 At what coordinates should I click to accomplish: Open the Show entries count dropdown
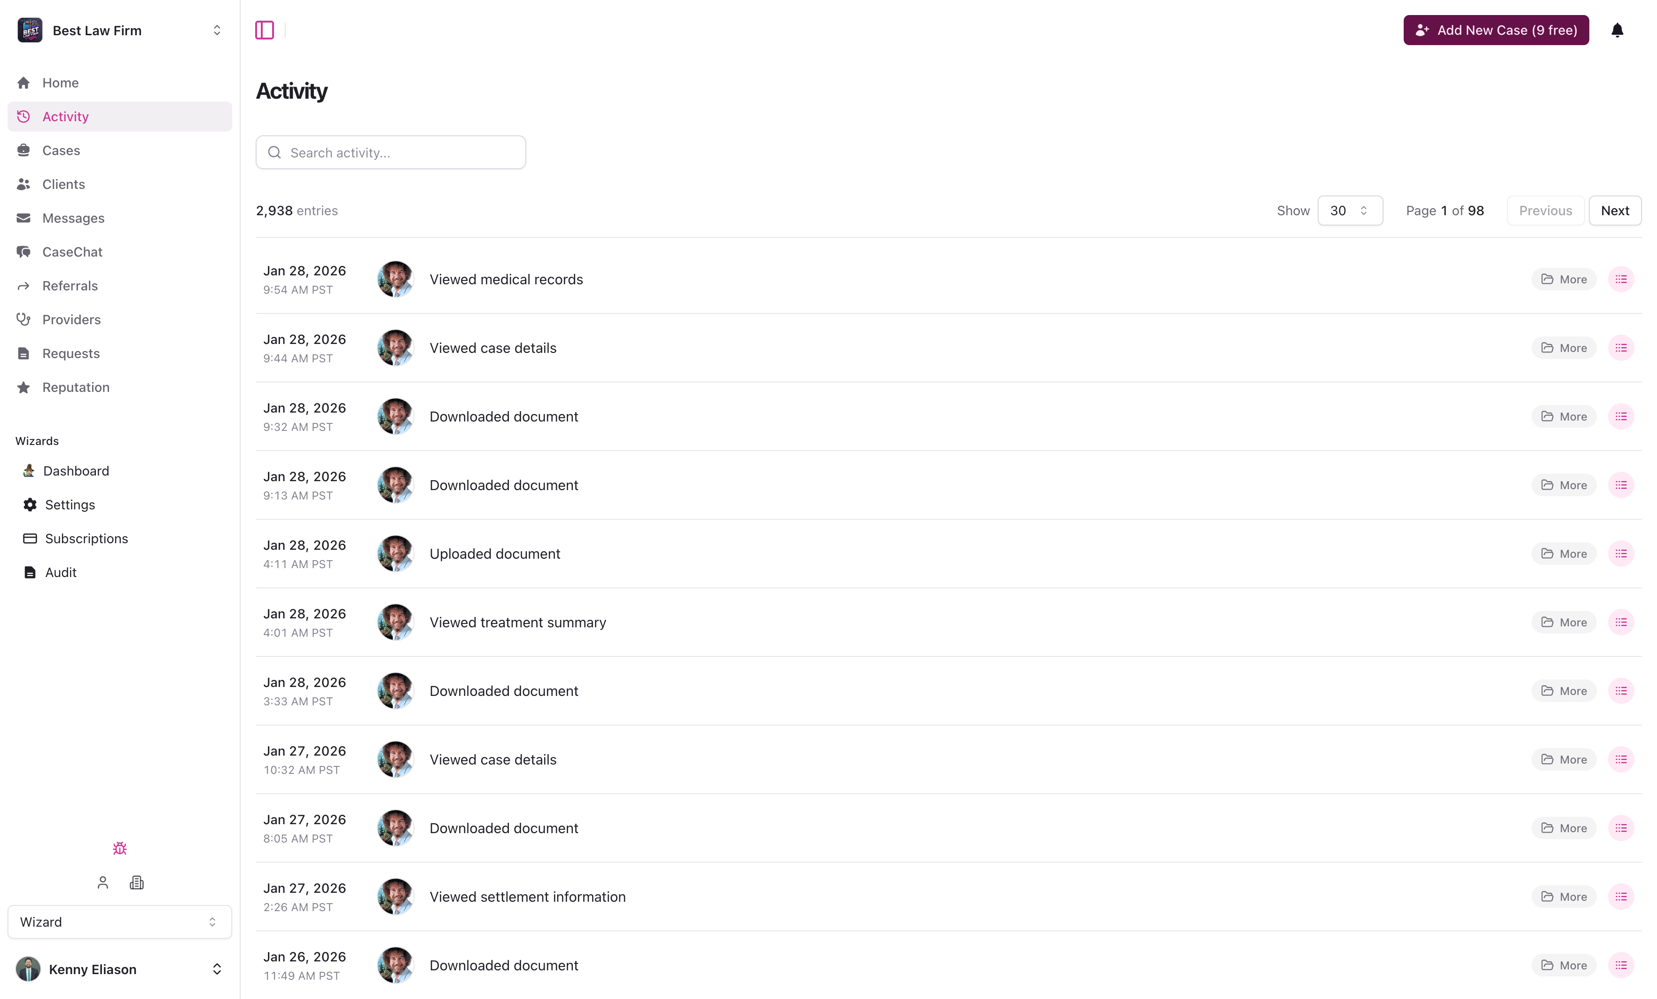tap(1350, 211)
